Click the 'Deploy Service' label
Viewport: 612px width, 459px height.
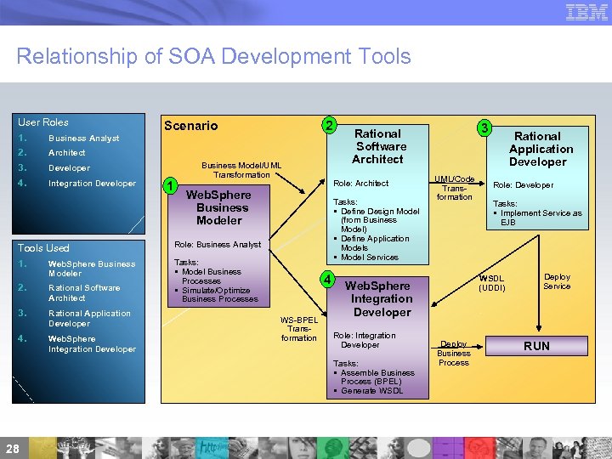click(x=557, y=281)
